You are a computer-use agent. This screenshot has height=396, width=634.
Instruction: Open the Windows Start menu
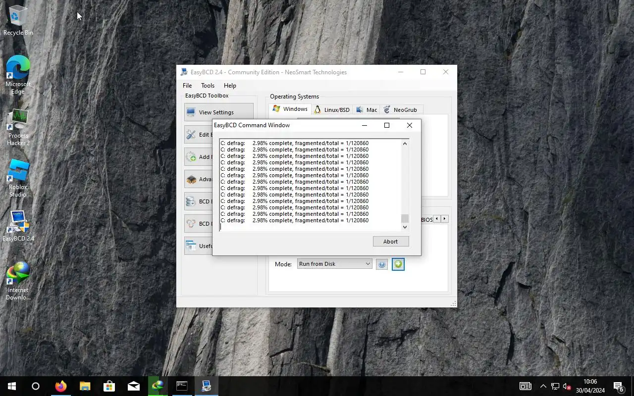pos(12,386)
